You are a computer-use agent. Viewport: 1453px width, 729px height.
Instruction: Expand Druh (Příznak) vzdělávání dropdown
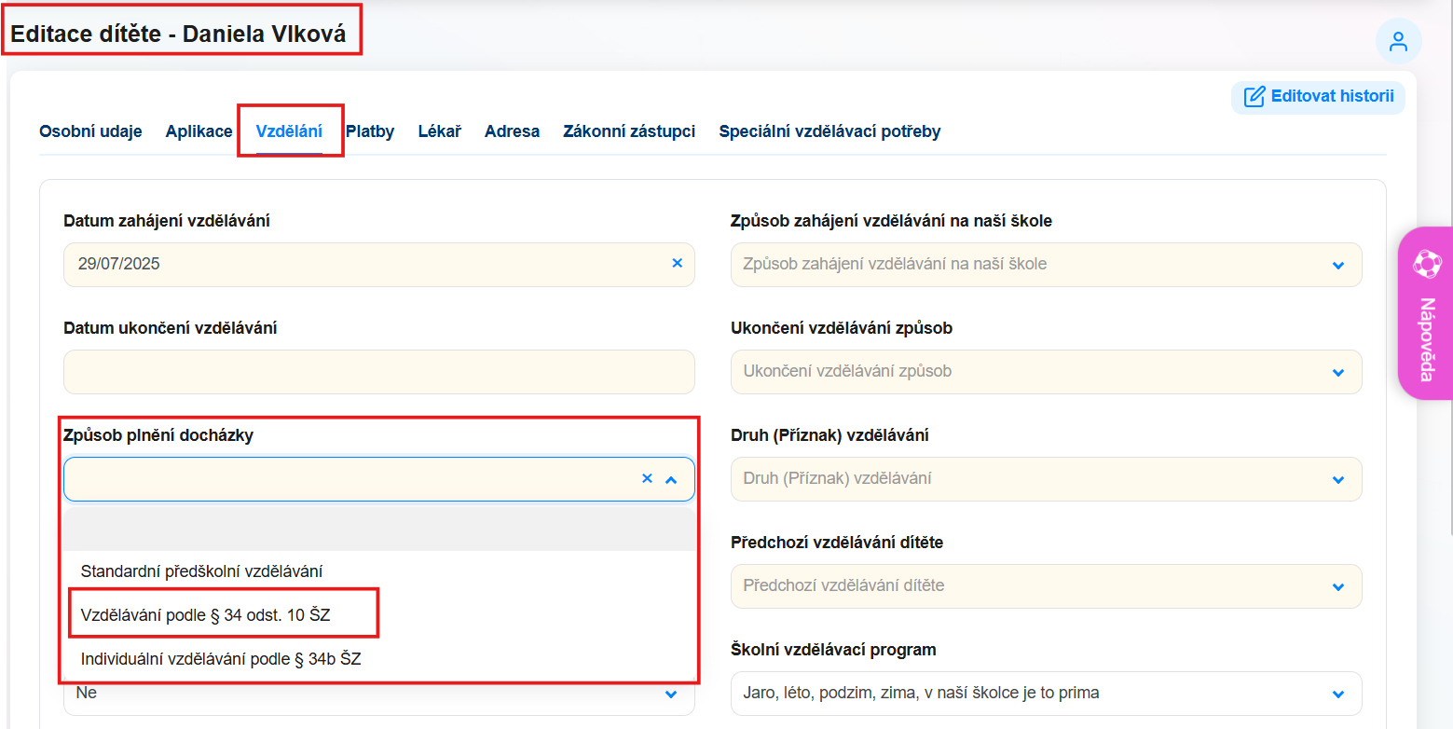point(1338,479)
